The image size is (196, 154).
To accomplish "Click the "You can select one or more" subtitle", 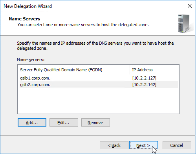I will (x=83, y=25).
